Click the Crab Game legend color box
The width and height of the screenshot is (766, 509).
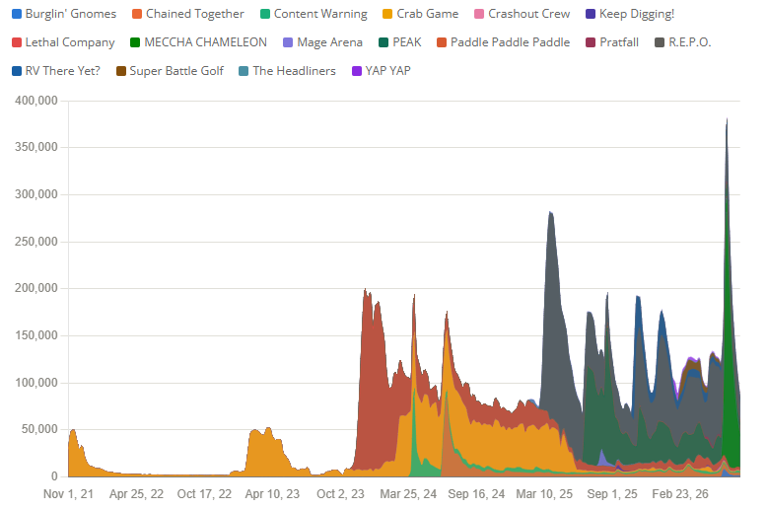coord(387,14)
